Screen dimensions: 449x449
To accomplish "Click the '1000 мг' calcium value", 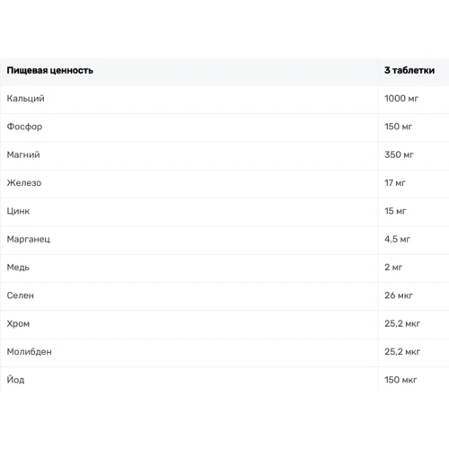I will (401, 99).
